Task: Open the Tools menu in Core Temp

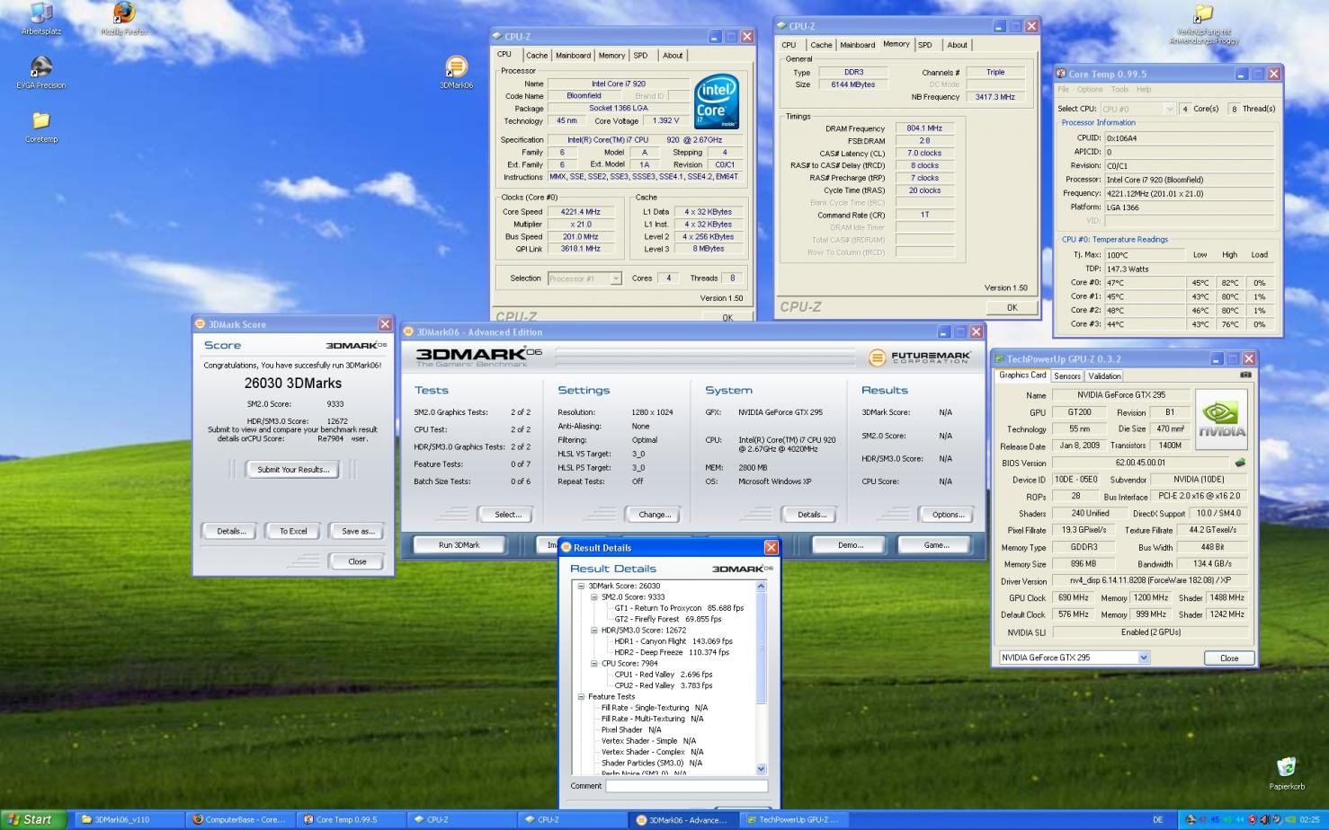Action: click(x=1119, y=90)
